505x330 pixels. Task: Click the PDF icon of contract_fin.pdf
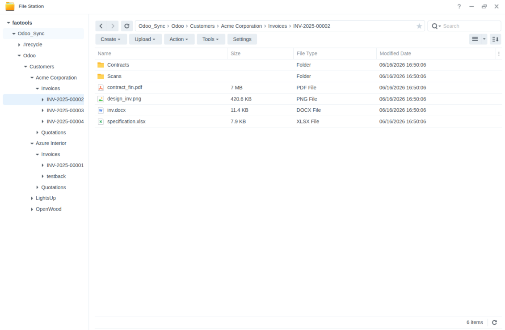click(101, 88)
